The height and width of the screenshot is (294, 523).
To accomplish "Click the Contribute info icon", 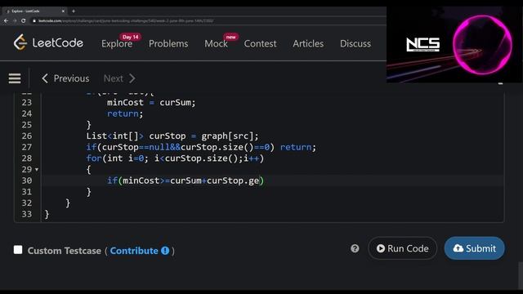I will 165,251.
